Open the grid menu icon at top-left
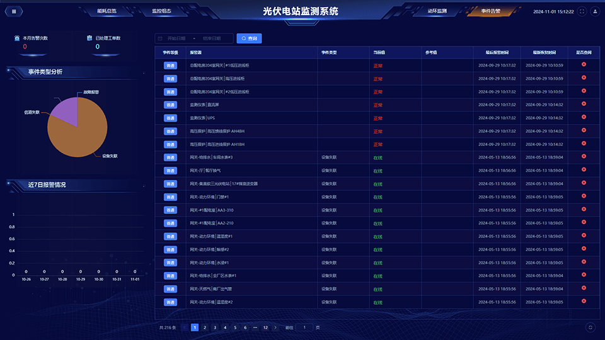Screen dimensions: 605x340 (x=14, y=11)
